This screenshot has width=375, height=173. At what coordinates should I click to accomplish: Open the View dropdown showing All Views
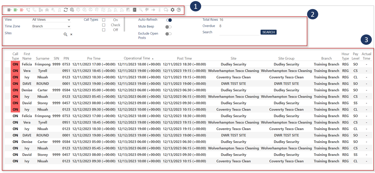coord(51,20)
